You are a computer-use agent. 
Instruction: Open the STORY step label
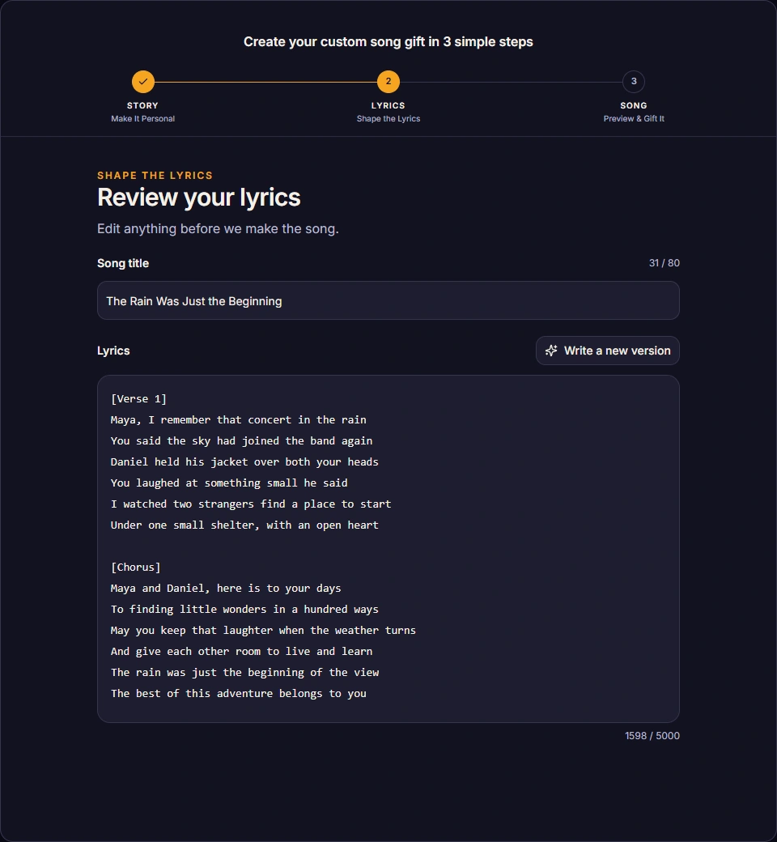(x=142, y=106)
